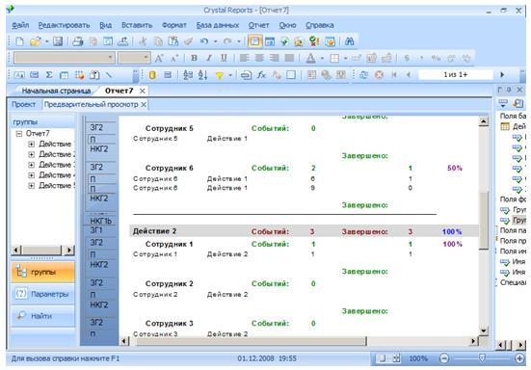The width and height of the screenshot is (531, 370).
Task: Go to the first page of the report
Action: point(394,75)
